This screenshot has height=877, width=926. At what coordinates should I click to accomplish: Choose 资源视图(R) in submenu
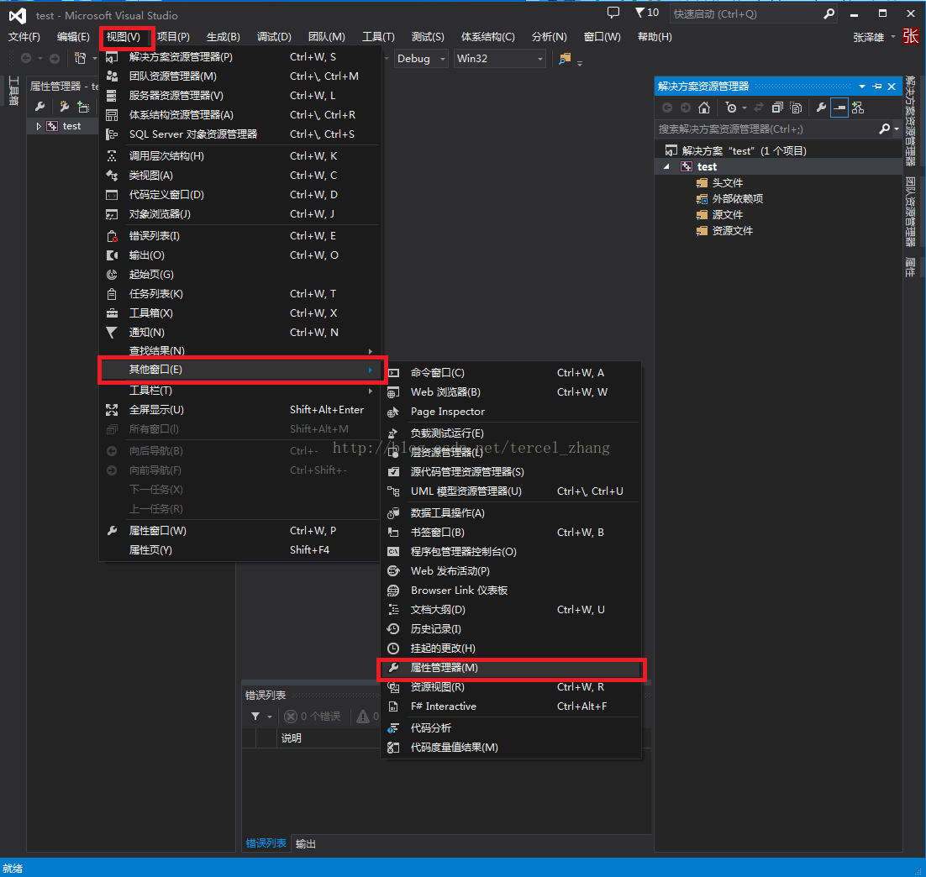512,687
